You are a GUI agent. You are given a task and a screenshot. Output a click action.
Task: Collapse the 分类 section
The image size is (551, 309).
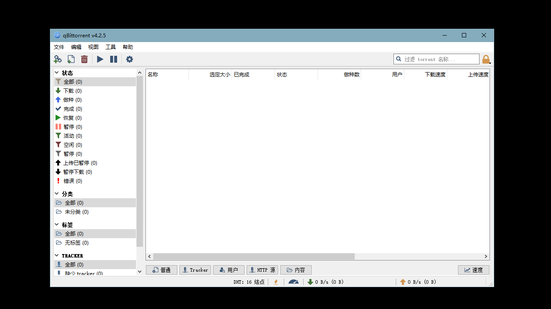point(57,194)
